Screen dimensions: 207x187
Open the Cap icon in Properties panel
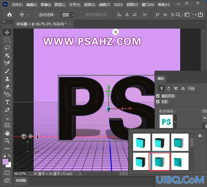point(176,88)
